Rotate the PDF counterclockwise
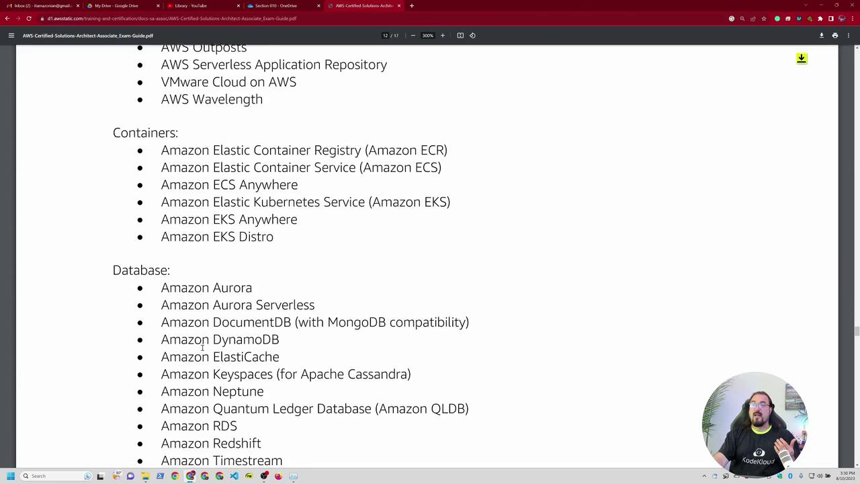860x484 pixels. coord(472,36)
